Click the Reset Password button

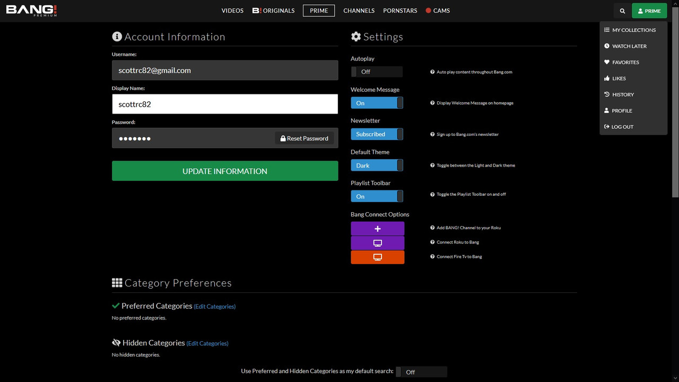304,138
